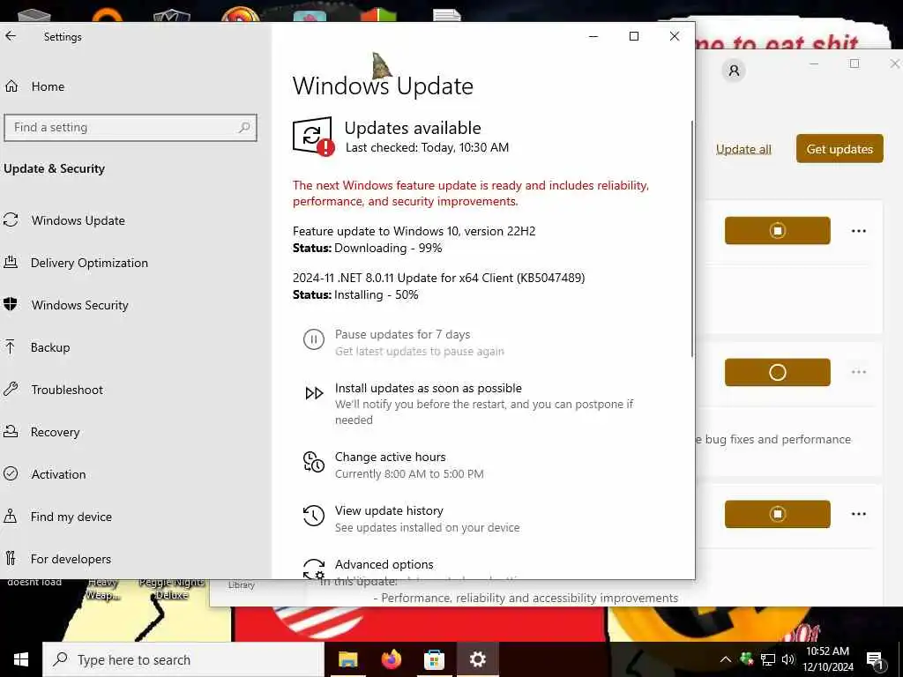903x677 pixels.
Task: Click the update history clock icon
Action: [314, 515]
